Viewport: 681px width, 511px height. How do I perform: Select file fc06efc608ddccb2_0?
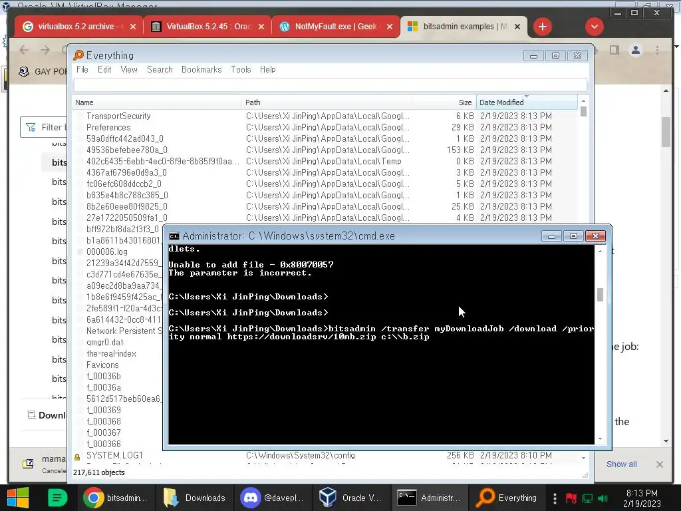pyautogui.click(x=326, y=184)
